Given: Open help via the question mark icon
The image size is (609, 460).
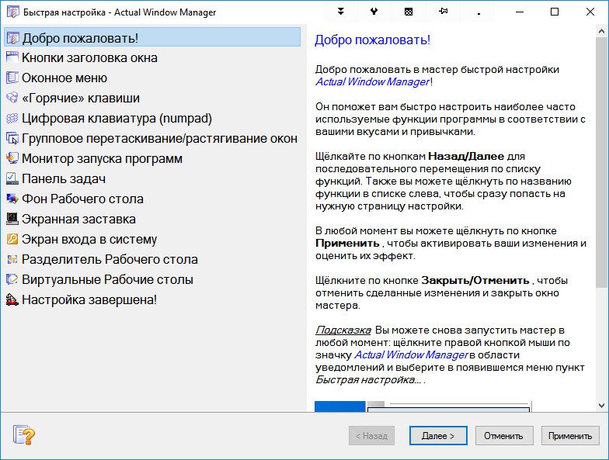Looking at the screenshot, I should tap(23, 434).
